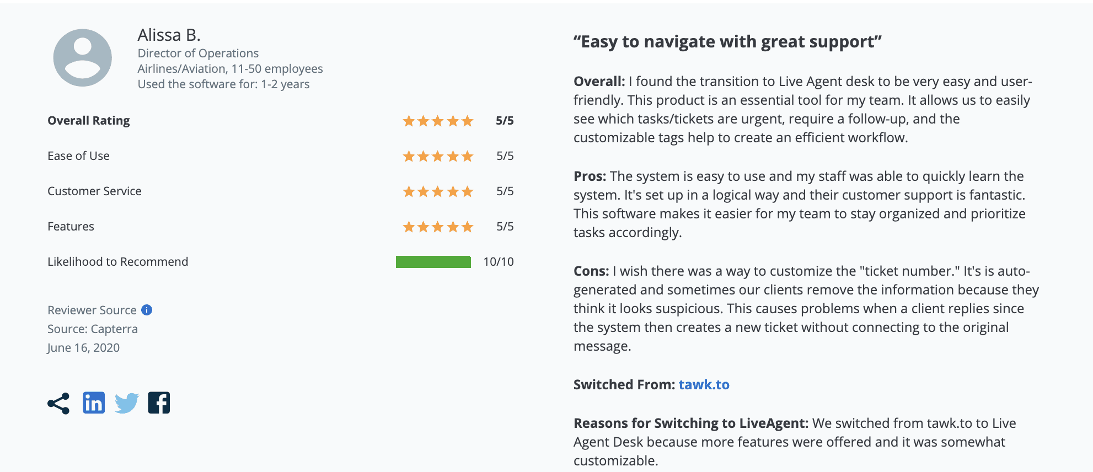Click the Ease of Use category label
The image size is (1093, 472).
pyautogui.click(x=79, y=155)
